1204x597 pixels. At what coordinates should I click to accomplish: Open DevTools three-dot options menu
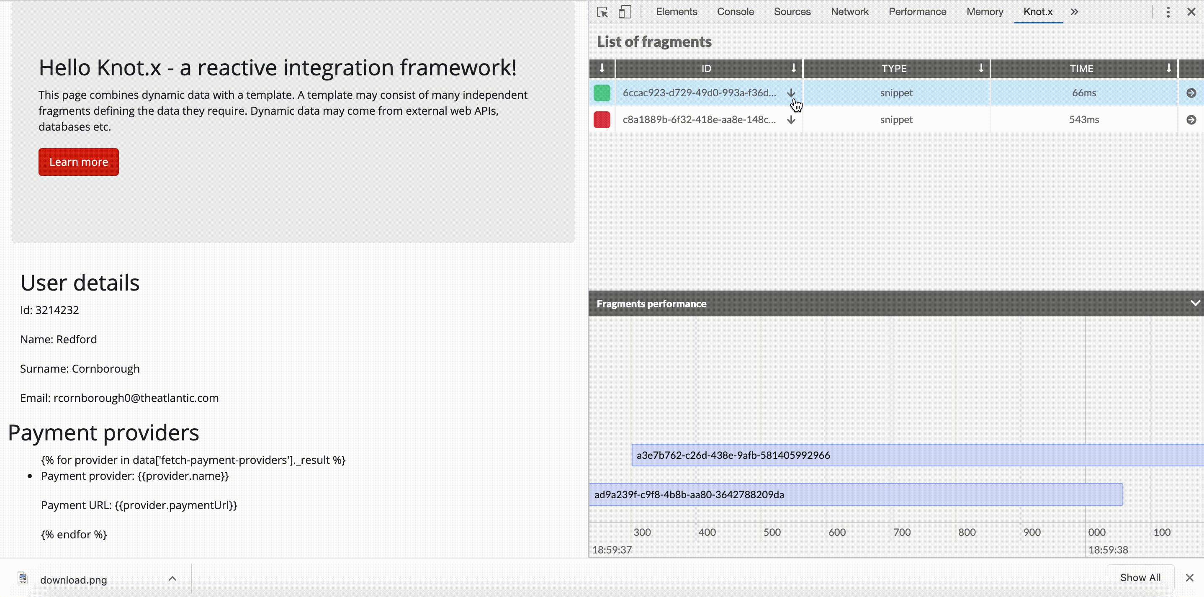1168,12
